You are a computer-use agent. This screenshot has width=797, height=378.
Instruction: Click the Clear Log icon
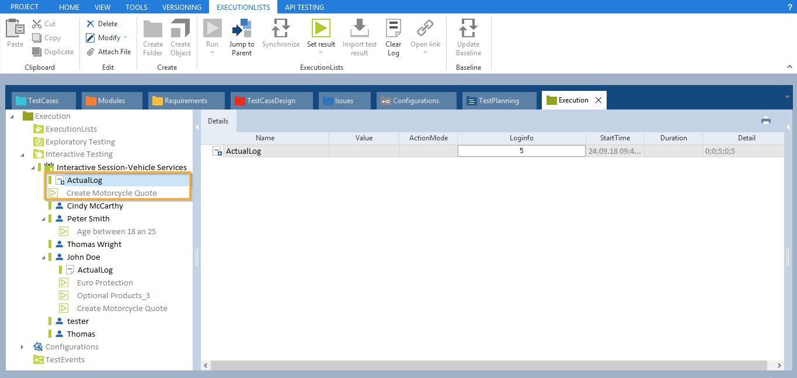[393, 28]
